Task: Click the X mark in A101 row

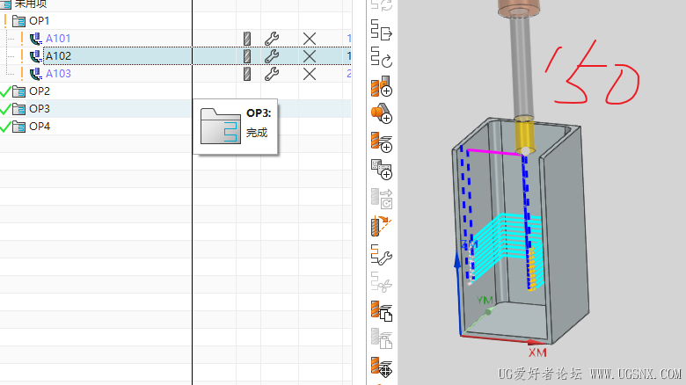Action: coord(310,39)
